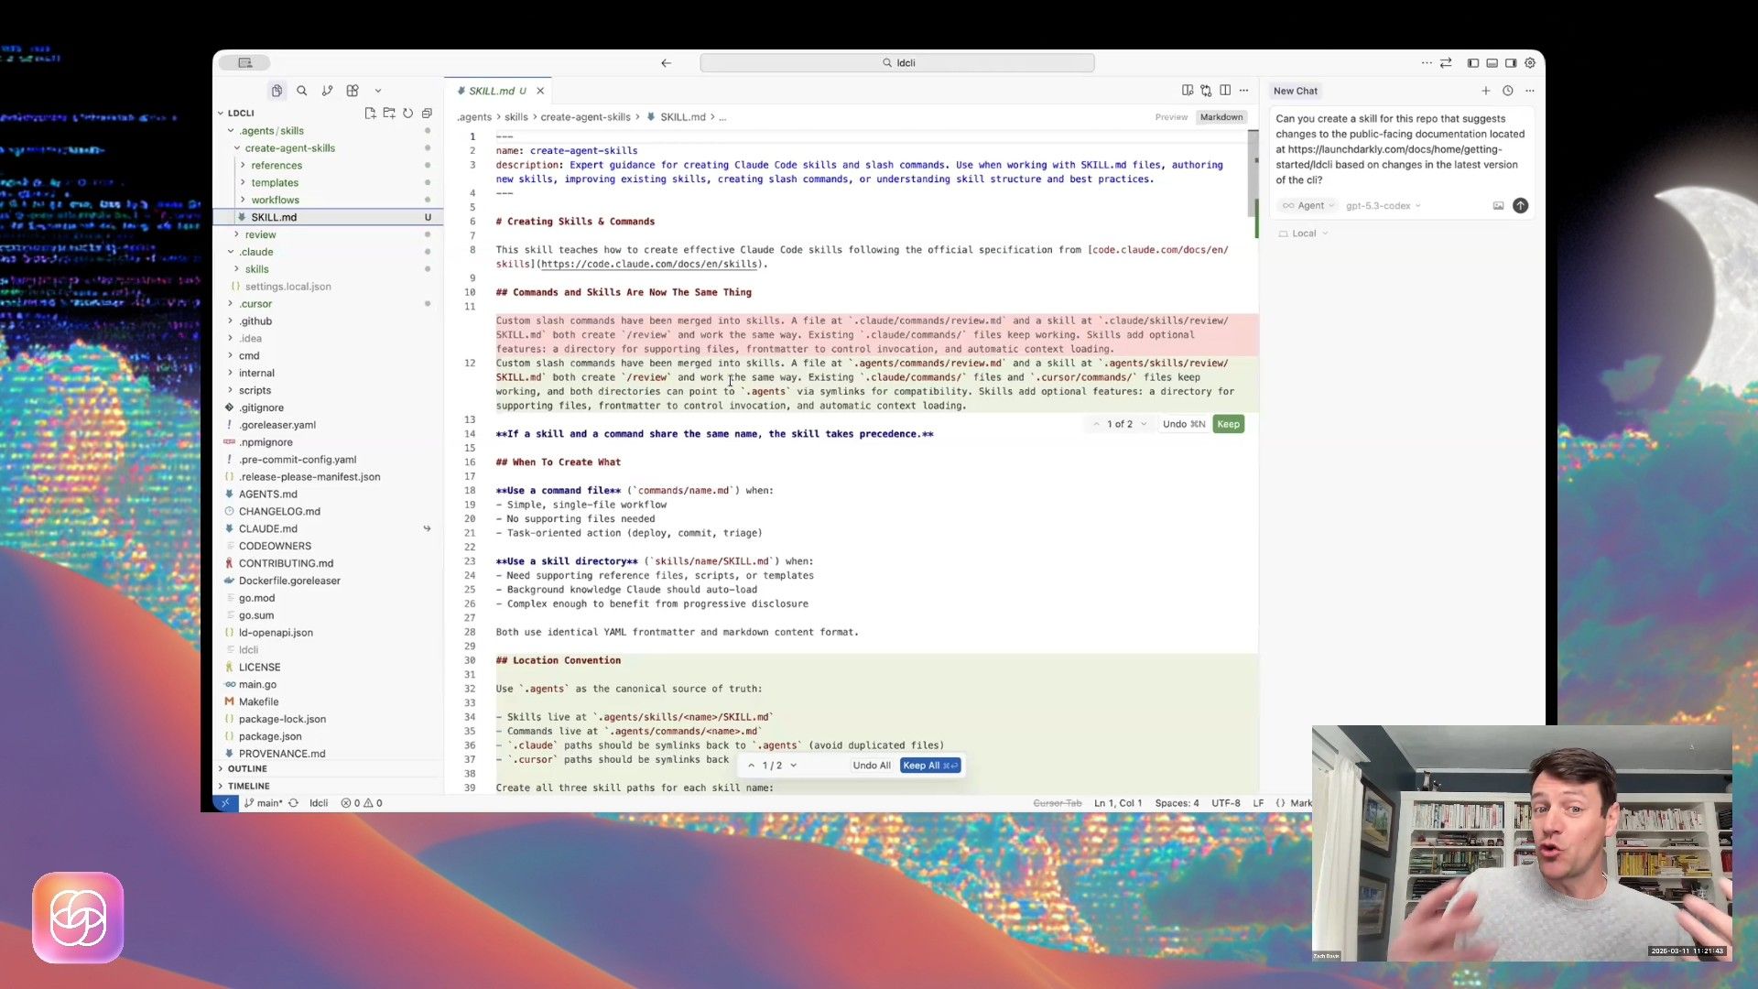1758x989 pixels.
Task: Expand the templates folder
Action: coord(275,183)
